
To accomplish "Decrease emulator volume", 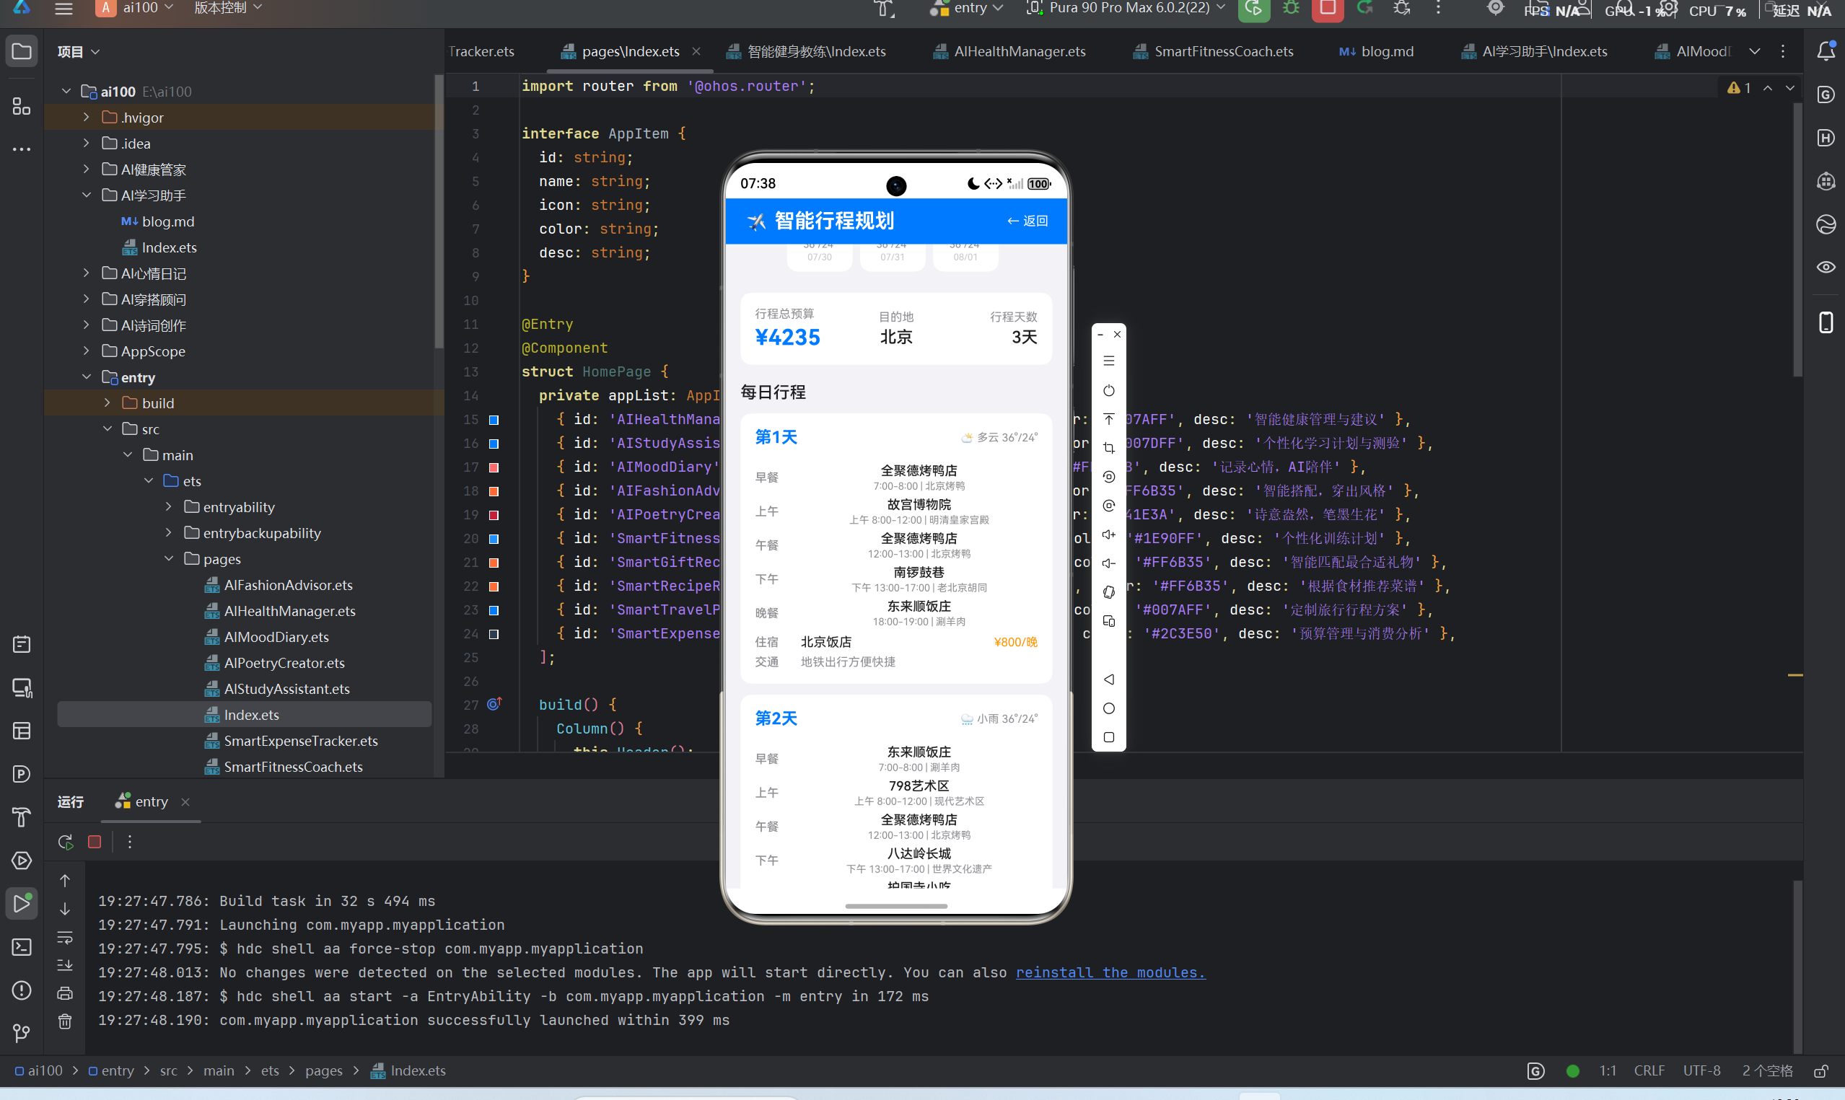I will tap(1108, 563).
